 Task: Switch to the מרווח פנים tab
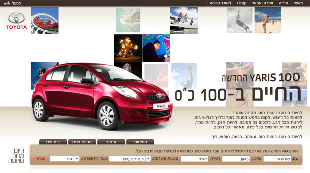pyautogui.click(x=82, y=142)
